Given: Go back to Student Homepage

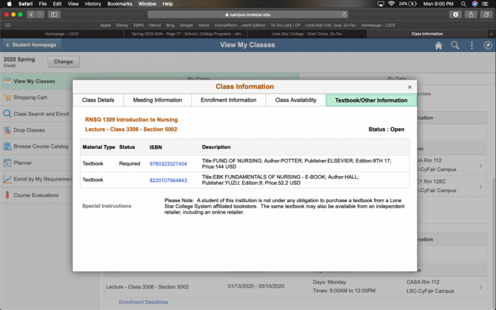Looking at the screenshot, I should coord(32,45).
